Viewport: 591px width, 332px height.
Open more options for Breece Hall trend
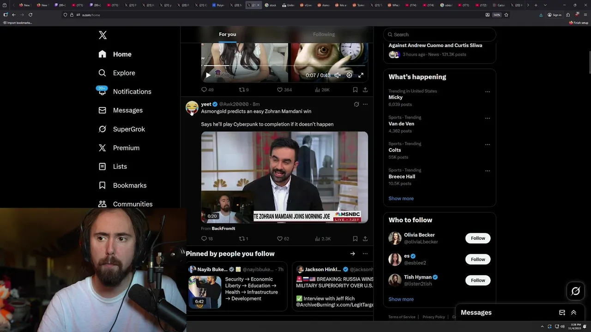click(x=487, y=171)
